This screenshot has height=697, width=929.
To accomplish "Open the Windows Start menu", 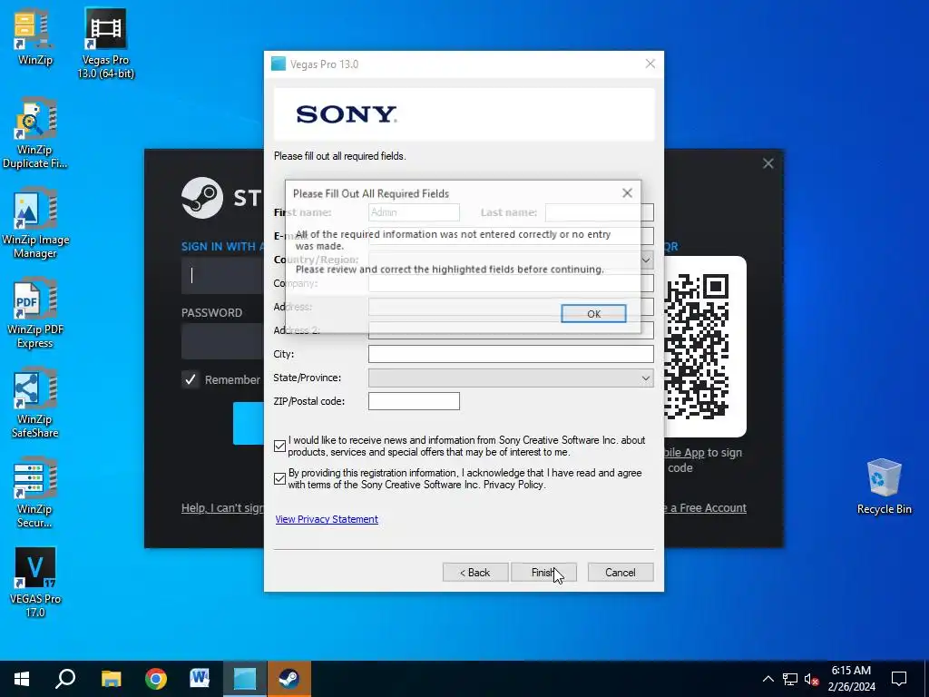I will point(22,679).
